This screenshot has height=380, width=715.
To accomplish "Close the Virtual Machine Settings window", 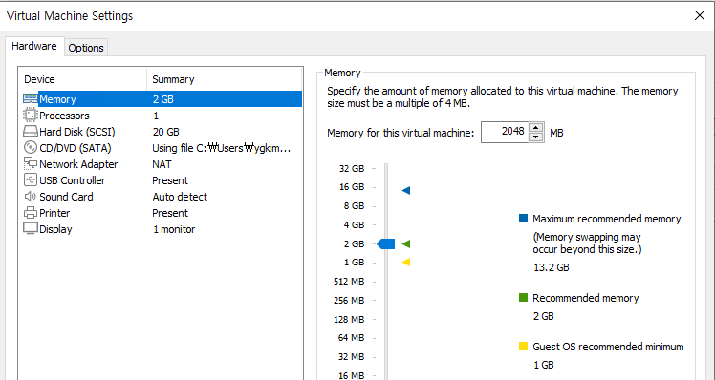I will click(x=700, y=15).
